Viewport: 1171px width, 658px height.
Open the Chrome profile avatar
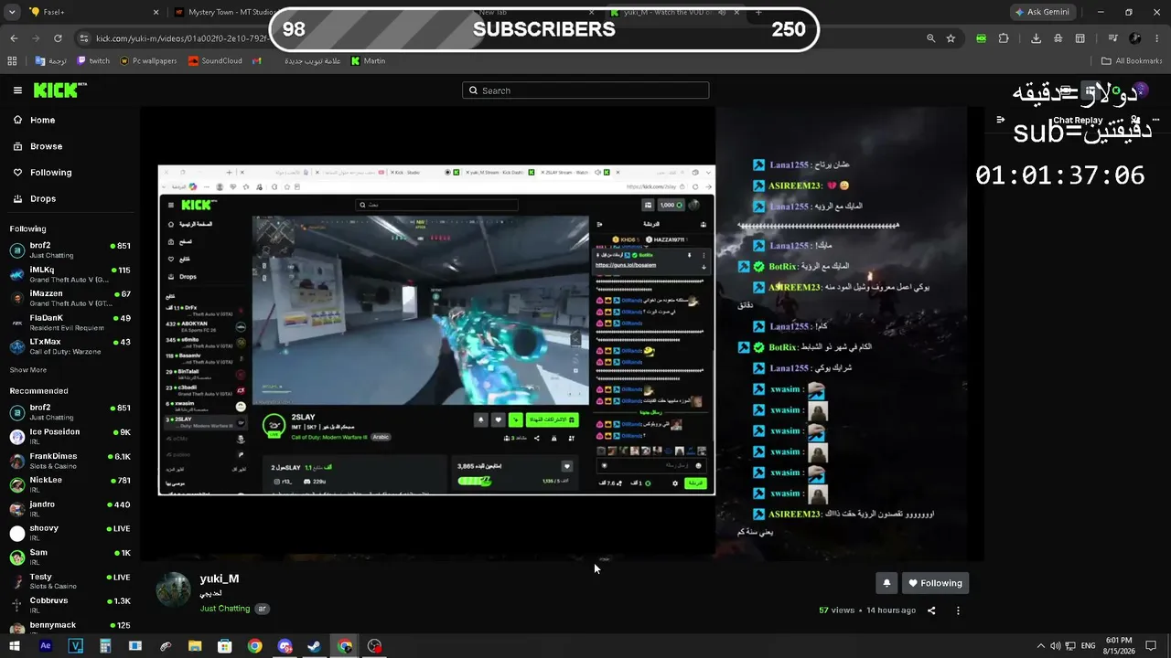coord(1135,38)
